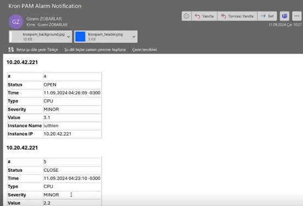Click the time cell 11.09.2024 04:26:09 -0300
Screen dimensions: 303x206
[x=72, y=93]
